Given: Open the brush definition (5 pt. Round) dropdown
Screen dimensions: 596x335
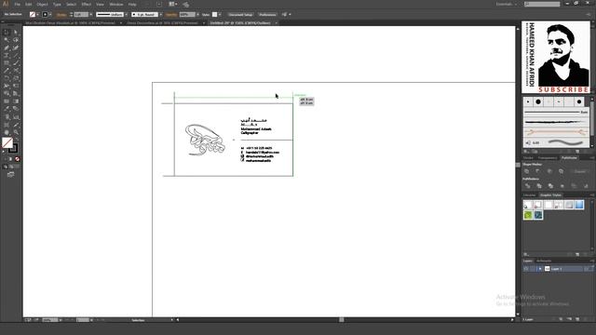Looking at the screenshot, I should pyautogui.click(x=160, y=15).
